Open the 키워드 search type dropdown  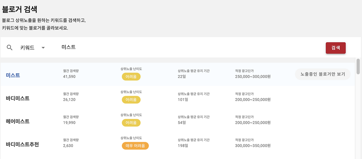[33, 48]
